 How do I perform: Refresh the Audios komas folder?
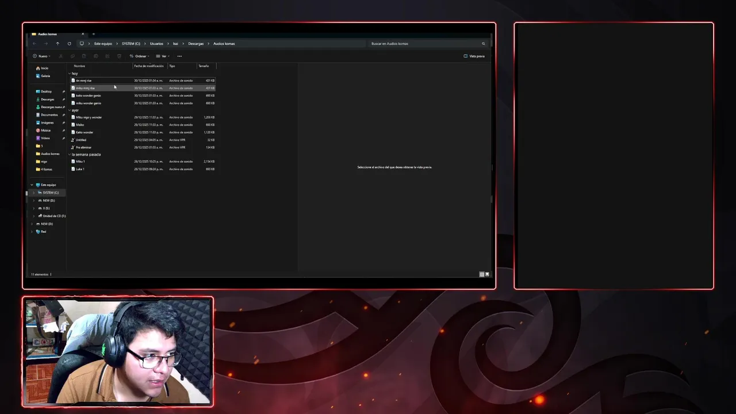[69, 44]
